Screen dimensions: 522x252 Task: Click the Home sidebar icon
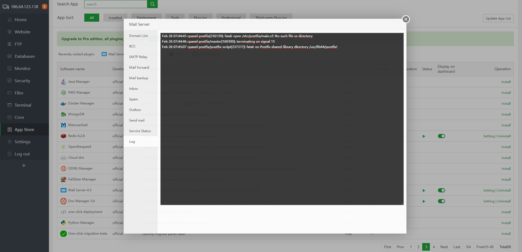10,20
